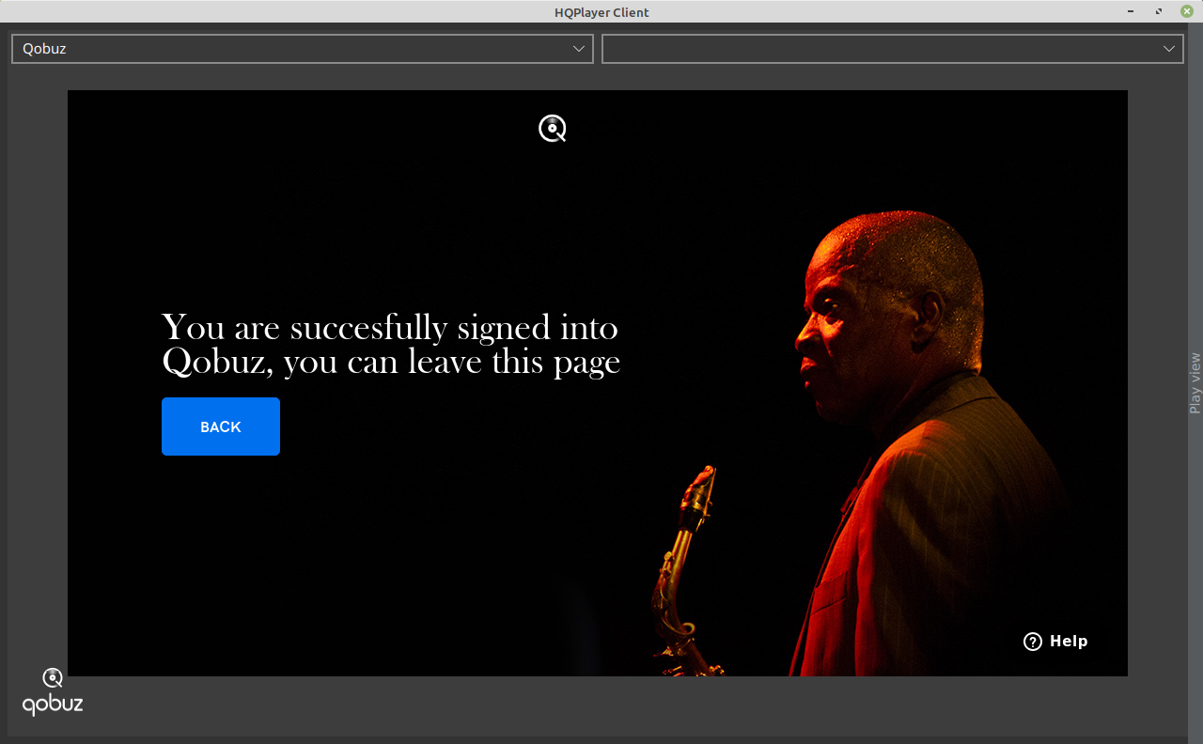This screenshot has height=744, width=1203.
Task: Open the Qobuz source dropdown
Action: coord(291,49)
